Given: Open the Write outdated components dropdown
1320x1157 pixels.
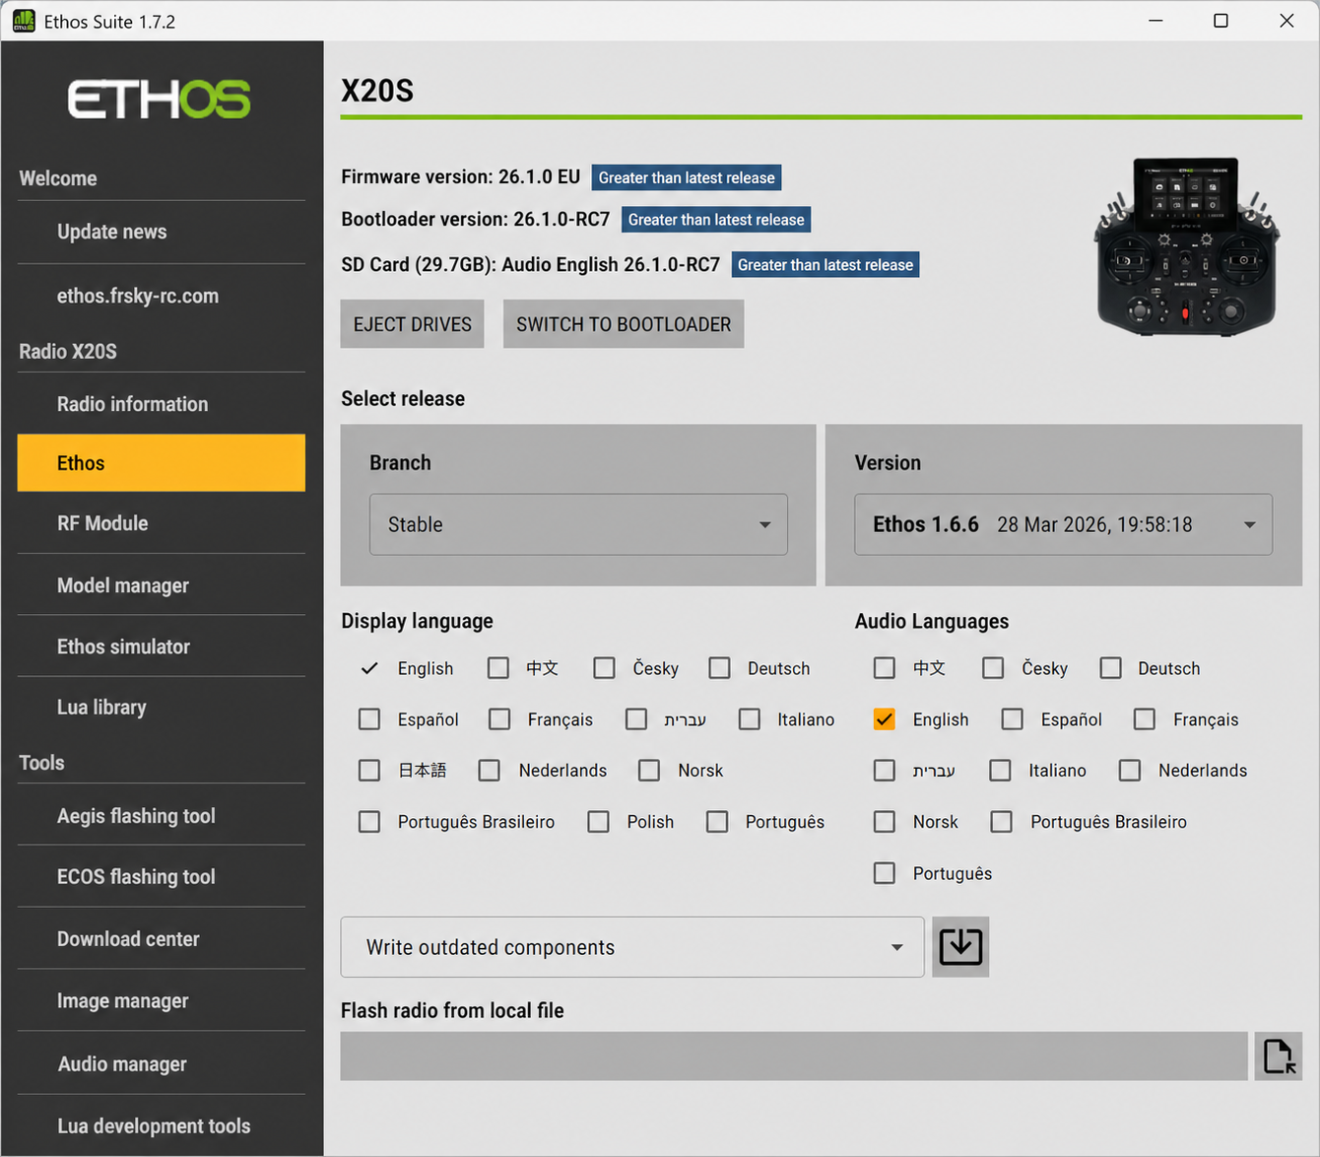Looking at the screenshot, I should point(632,947).
